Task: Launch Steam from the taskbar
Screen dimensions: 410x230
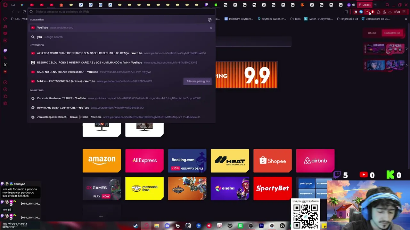Action: (x=135, y=226)
